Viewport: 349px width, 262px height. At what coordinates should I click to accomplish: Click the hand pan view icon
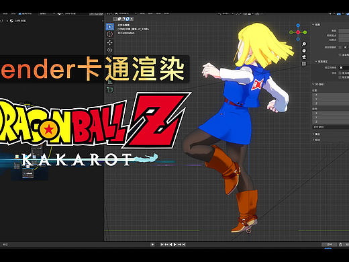[x=304, y=50]
